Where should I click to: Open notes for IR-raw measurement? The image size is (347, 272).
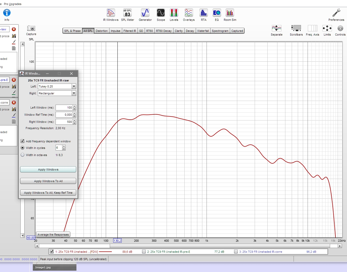[14, 48]
